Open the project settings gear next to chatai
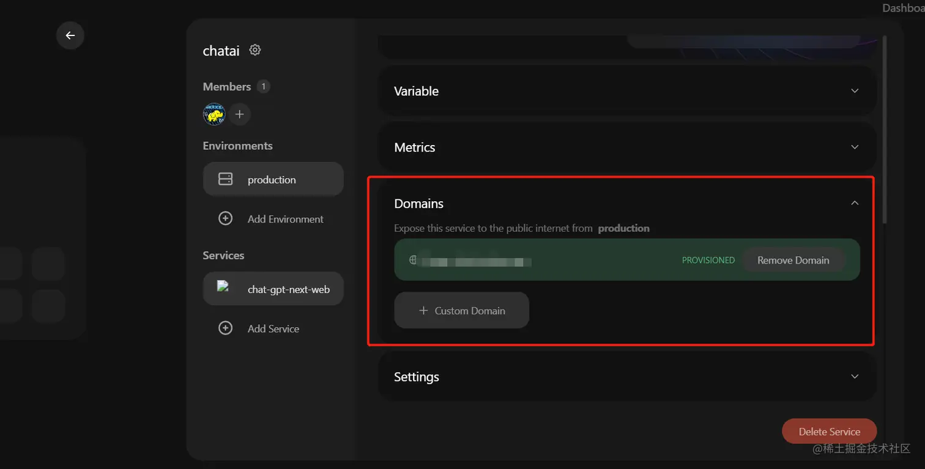The height and width of the screenshot is (469, 925). pos(255,50)
